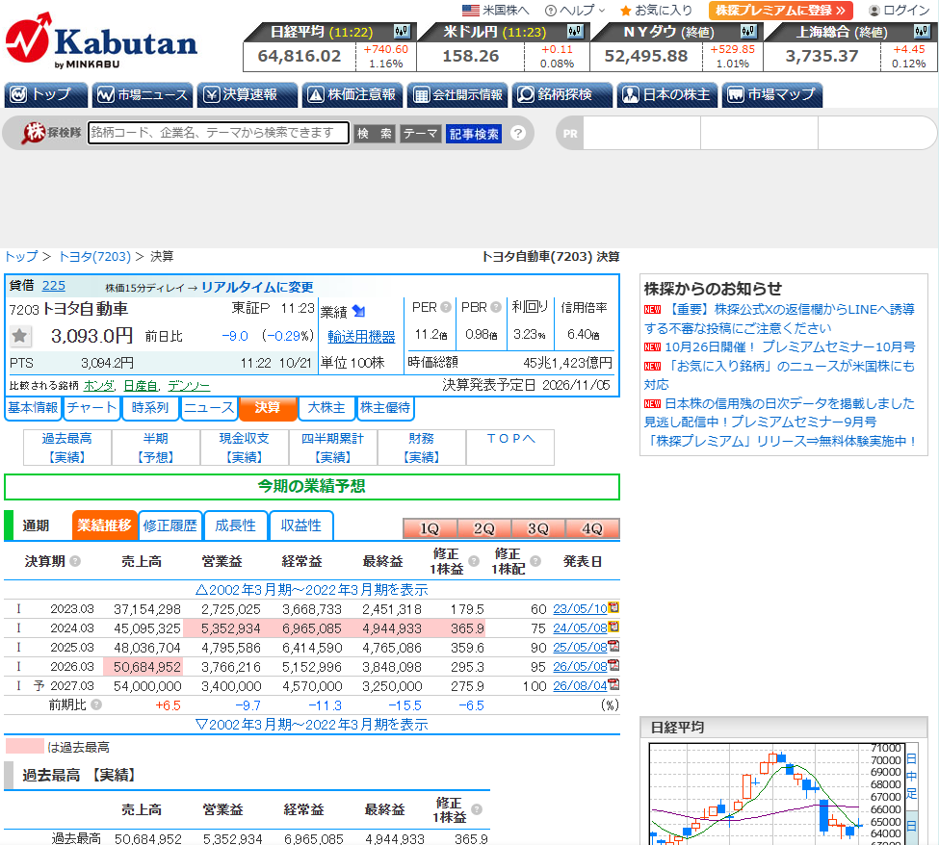
Task: Switch to the 大株主 tab
Action: pos(326,408)
